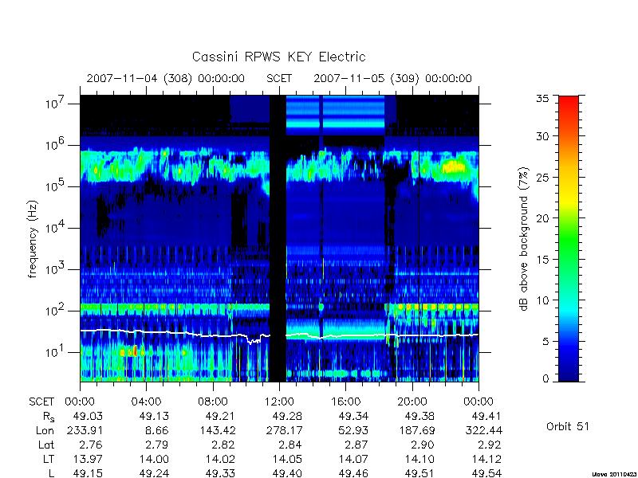This screenshot has width=638, height=478.
Task: Click the Lat value 2.84
Action: click(x=290, y=445)
